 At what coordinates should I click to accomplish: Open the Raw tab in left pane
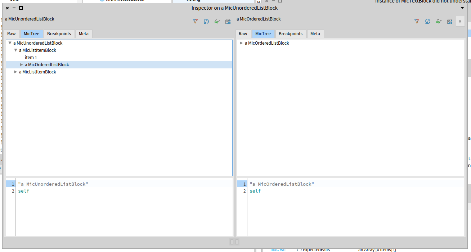(12, 33)
